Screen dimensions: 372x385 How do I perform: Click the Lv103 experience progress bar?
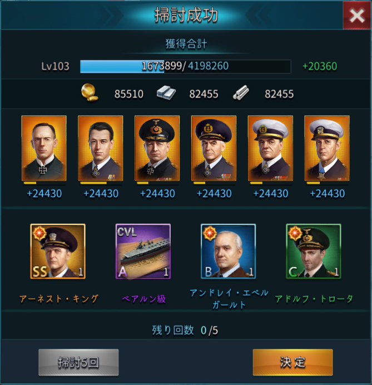[x=186, y=66]
